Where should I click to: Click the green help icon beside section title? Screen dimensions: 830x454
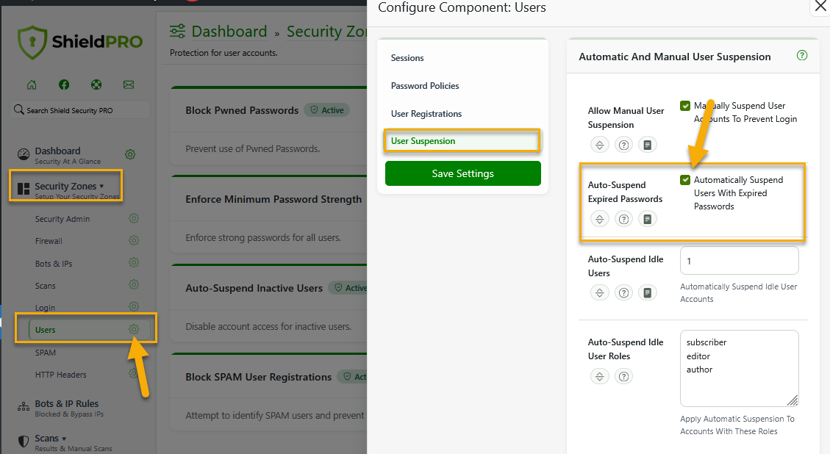tap(802, 56)
